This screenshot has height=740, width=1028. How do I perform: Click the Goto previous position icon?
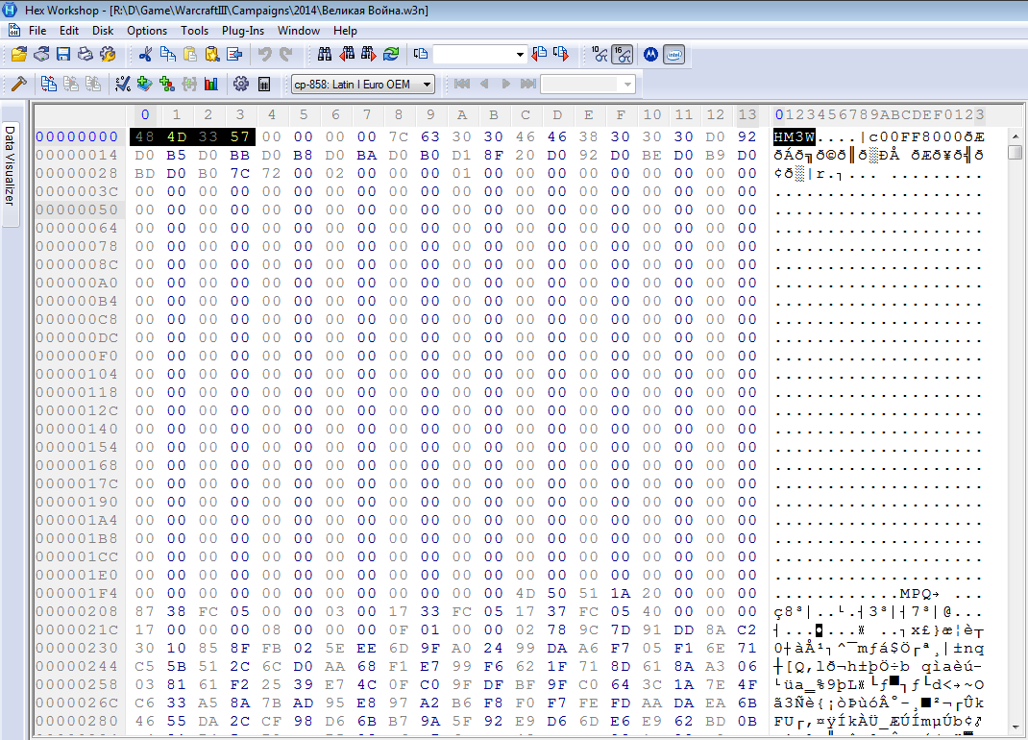(539, 54)
